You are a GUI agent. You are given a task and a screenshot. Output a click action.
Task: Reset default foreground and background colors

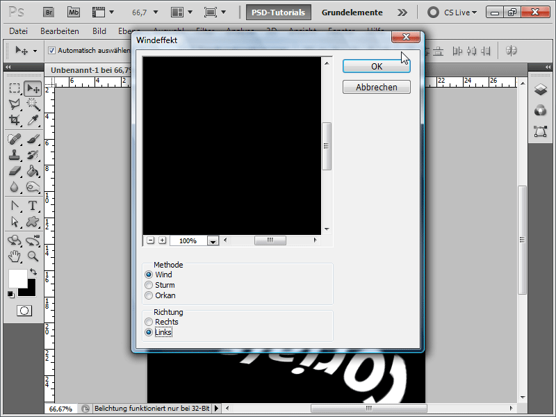pyautogui.click(x=11, y=294)
